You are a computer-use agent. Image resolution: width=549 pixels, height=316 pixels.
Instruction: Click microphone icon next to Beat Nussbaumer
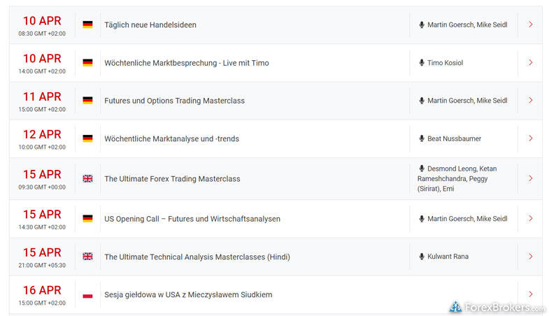point(422,138)
